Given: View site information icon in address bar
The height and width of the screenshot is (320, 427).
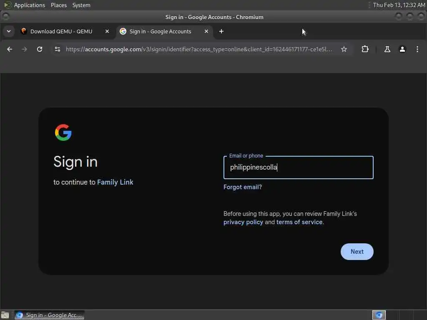Looking at the screenshot, I should click(x=58, y=49).
